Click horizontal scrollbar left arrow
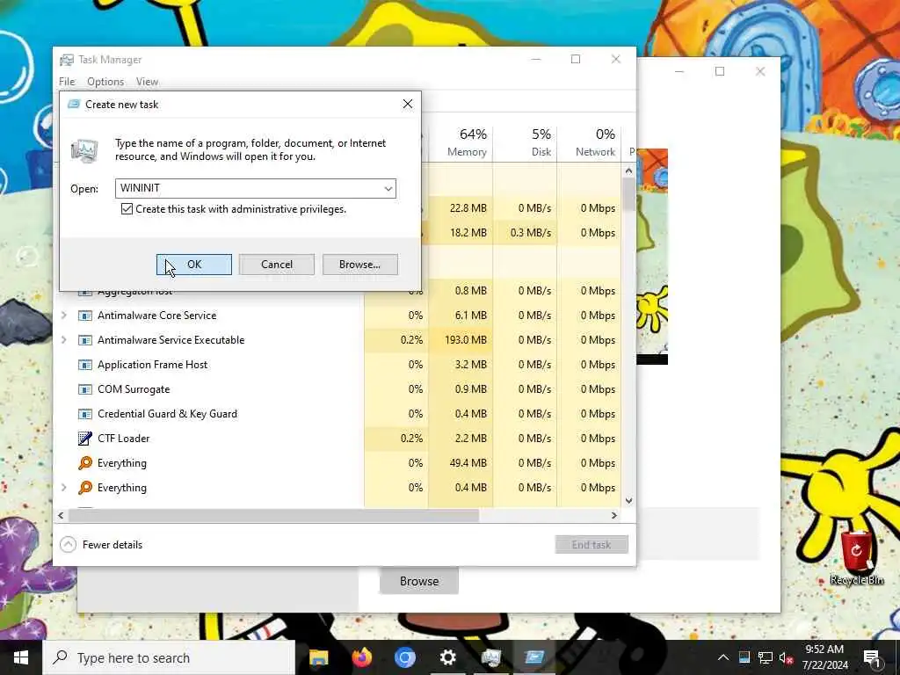Screen dimensions: 900x675 [x=62, y=515]
